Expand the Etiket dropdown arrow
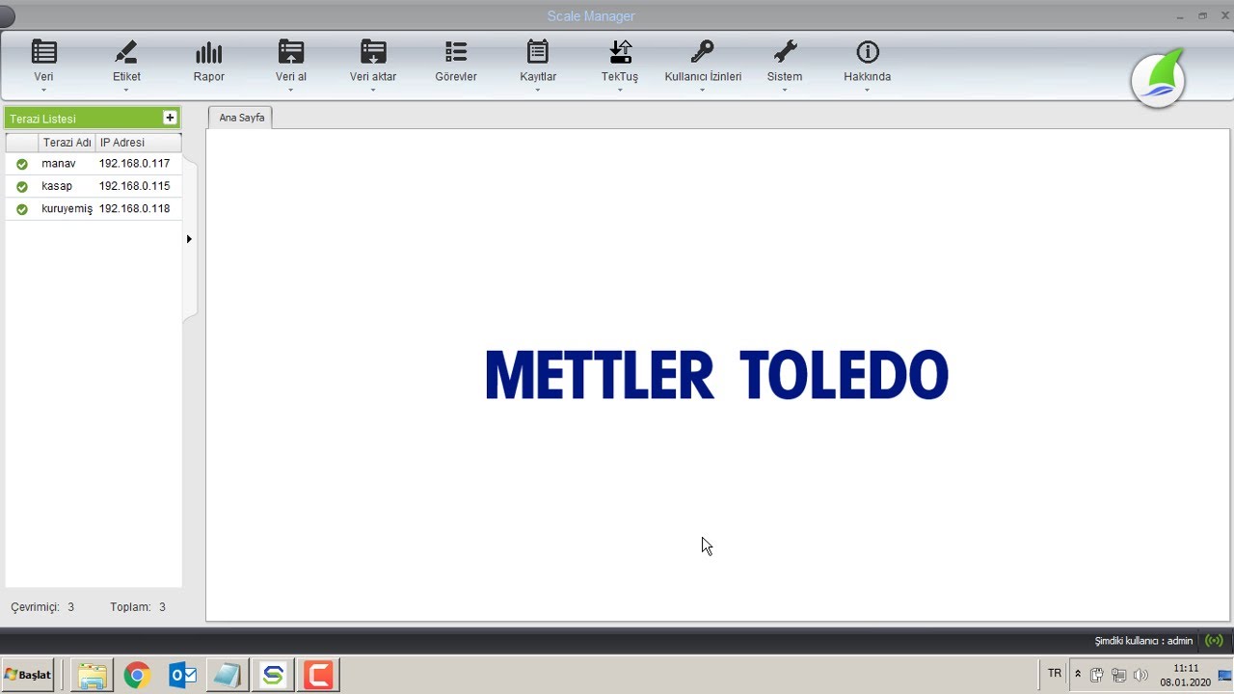Image resolution: width=1234 pixels, height=694 pixels. 126,91
